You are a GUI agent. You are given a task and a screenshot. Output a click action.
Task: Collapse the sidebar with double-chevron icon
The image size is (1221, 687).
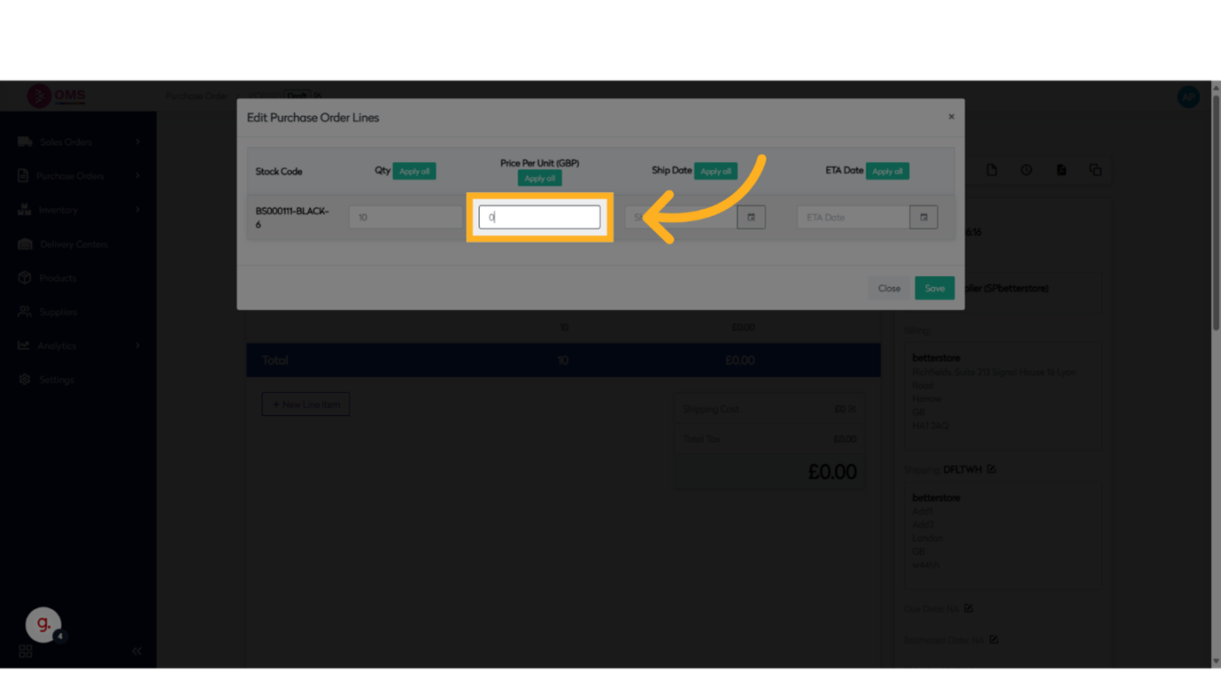pyautogui.click(x=136, y=651)
